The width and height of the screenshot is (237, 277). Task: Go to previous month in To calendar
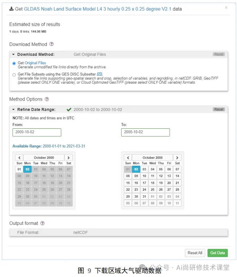(128, 157)
